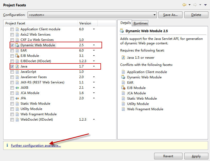Open version dropdown for Java 1.7
Screen dimensions: 210x161
pyautogui.click(x=94, y=66)
